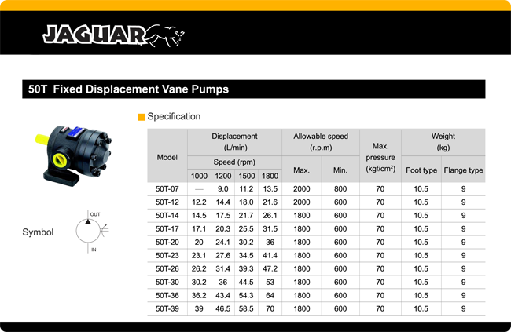Image resolution: width=511 pixels, height=332 pixels.
Task: Click value '12.2' in the 50T-12 row
Action: pyautogui.click(x=199, y=202)
